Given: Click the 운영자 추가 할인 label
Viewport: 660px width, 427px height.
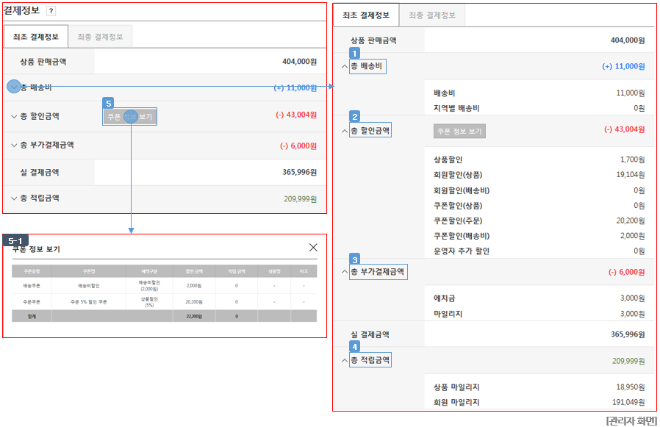Looking at the screenshot, I should tap(462, 251).
